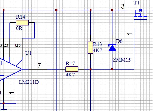Image resolution: width=153 pixels, height=111 pixels.
Task: Click junction dot above D6 on top rail
Action: [x=112, y=10]
